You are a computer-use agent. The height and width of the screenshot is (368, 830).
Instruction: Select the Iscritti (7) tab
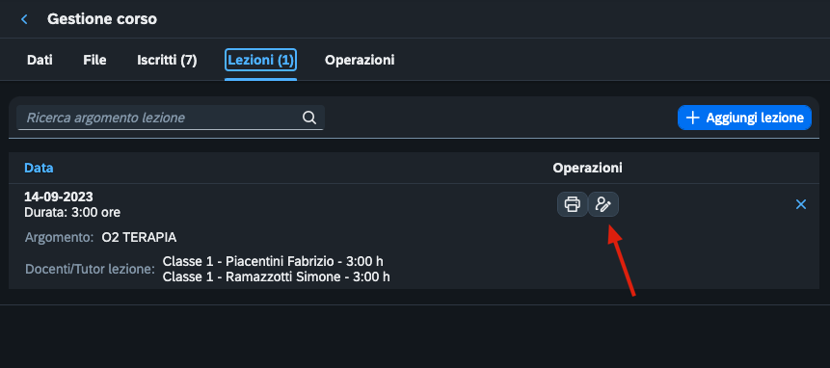click(x=168, y=60)
